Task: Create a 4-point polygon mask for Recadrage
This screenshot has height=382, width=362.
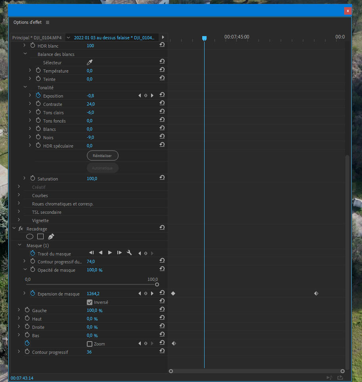Action: coord(40,236)
